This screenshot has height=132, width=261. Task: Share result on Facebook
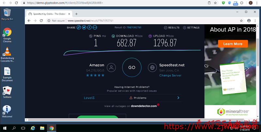click(x=89, y=28)
